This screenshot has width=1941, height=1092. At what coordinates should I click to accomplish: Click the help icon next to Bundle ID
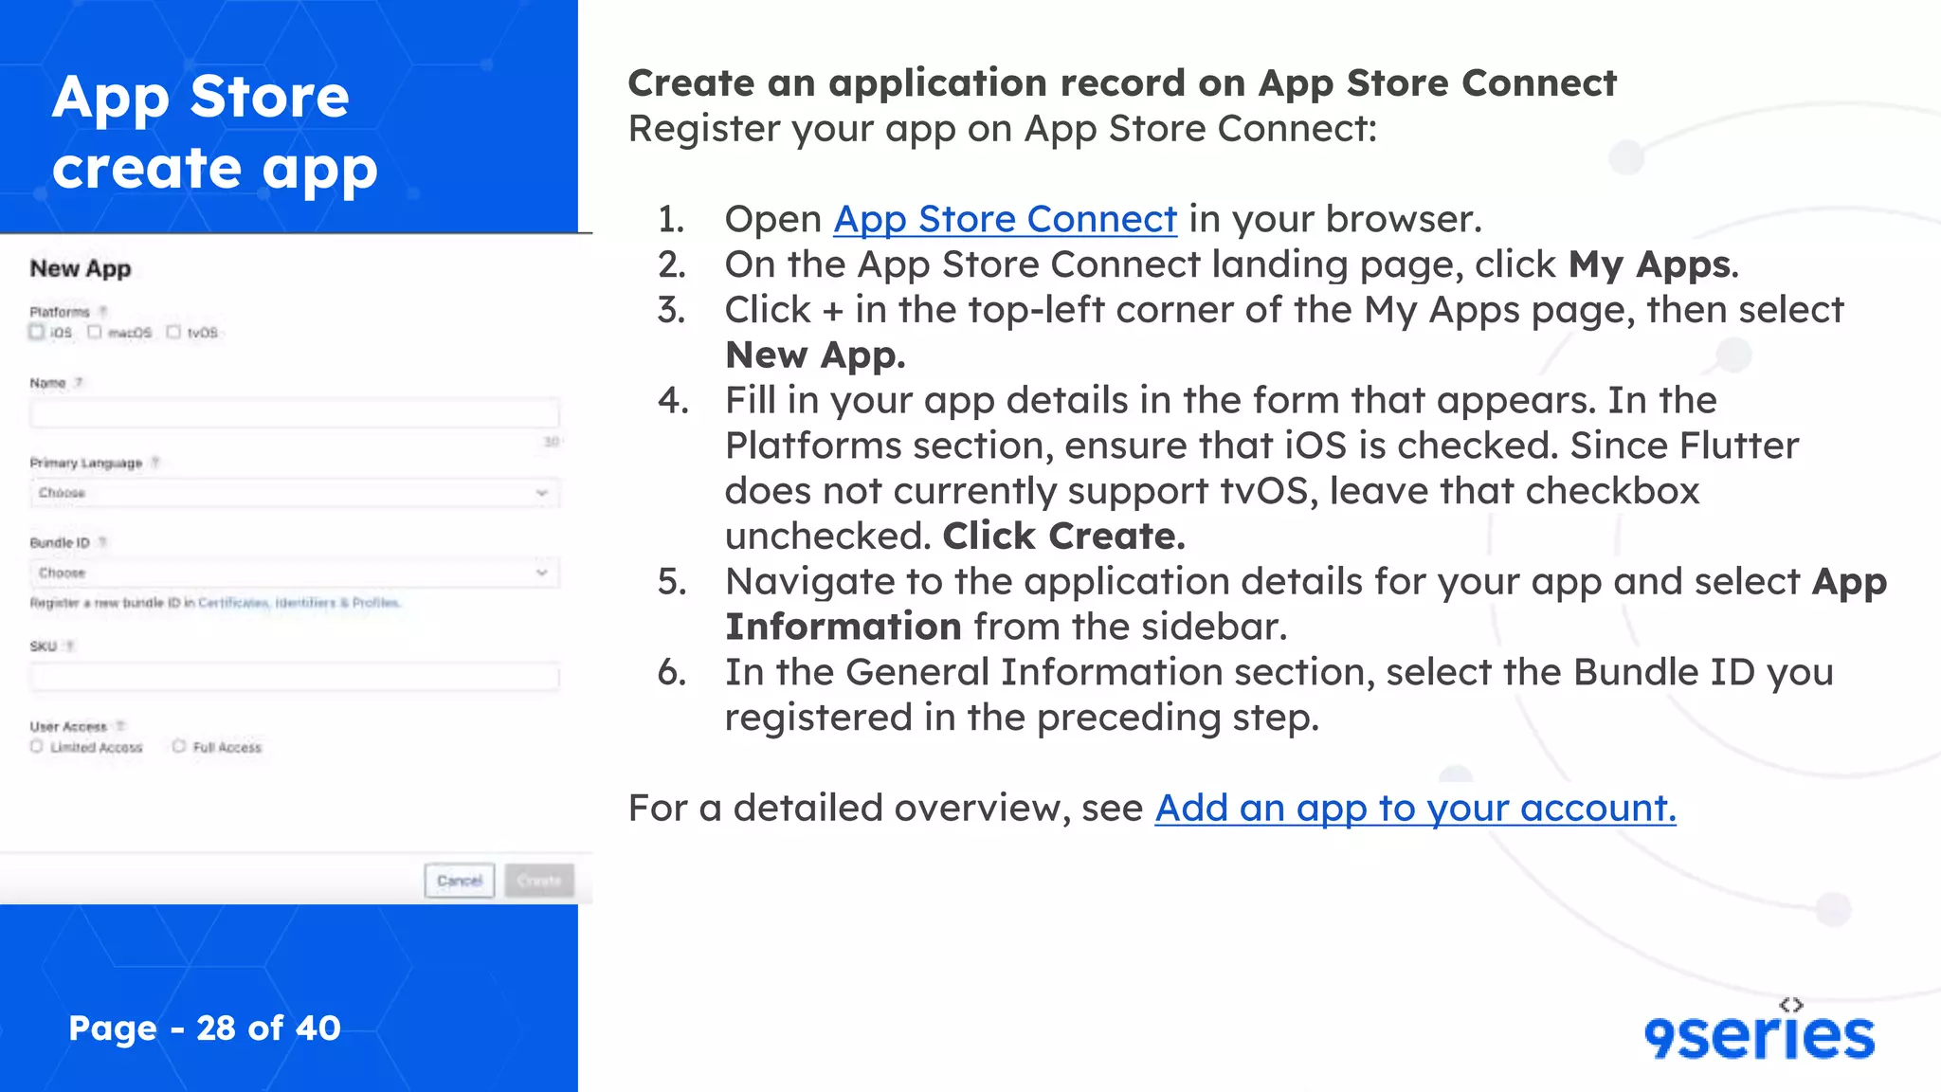102,542
